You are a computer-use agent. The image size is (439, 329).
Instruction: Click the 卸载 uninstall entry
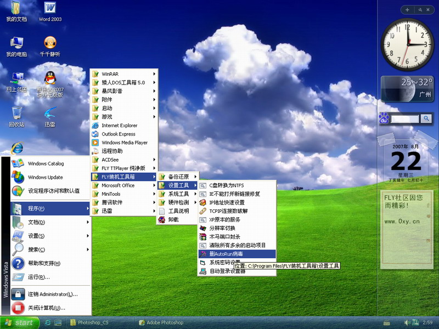click(x=178, y=220)
